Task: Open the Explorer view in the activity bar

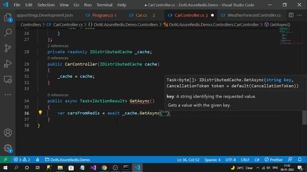Action: pyautogui.click(x=8, y=17)
